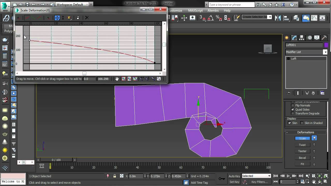
Task: Switch to the Hierarchy panel tab
Action: point(302,38)
